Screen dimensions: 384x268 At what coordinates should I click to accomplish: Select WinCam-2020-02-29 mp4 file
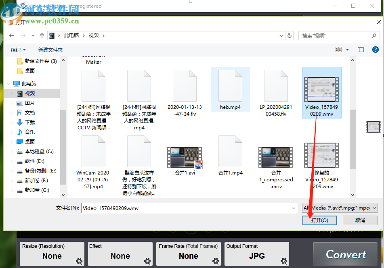pos(94,162)
